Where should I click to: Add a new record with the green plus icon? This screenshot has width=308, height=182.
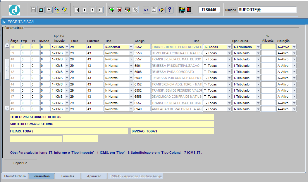click(x=112, y=10)
